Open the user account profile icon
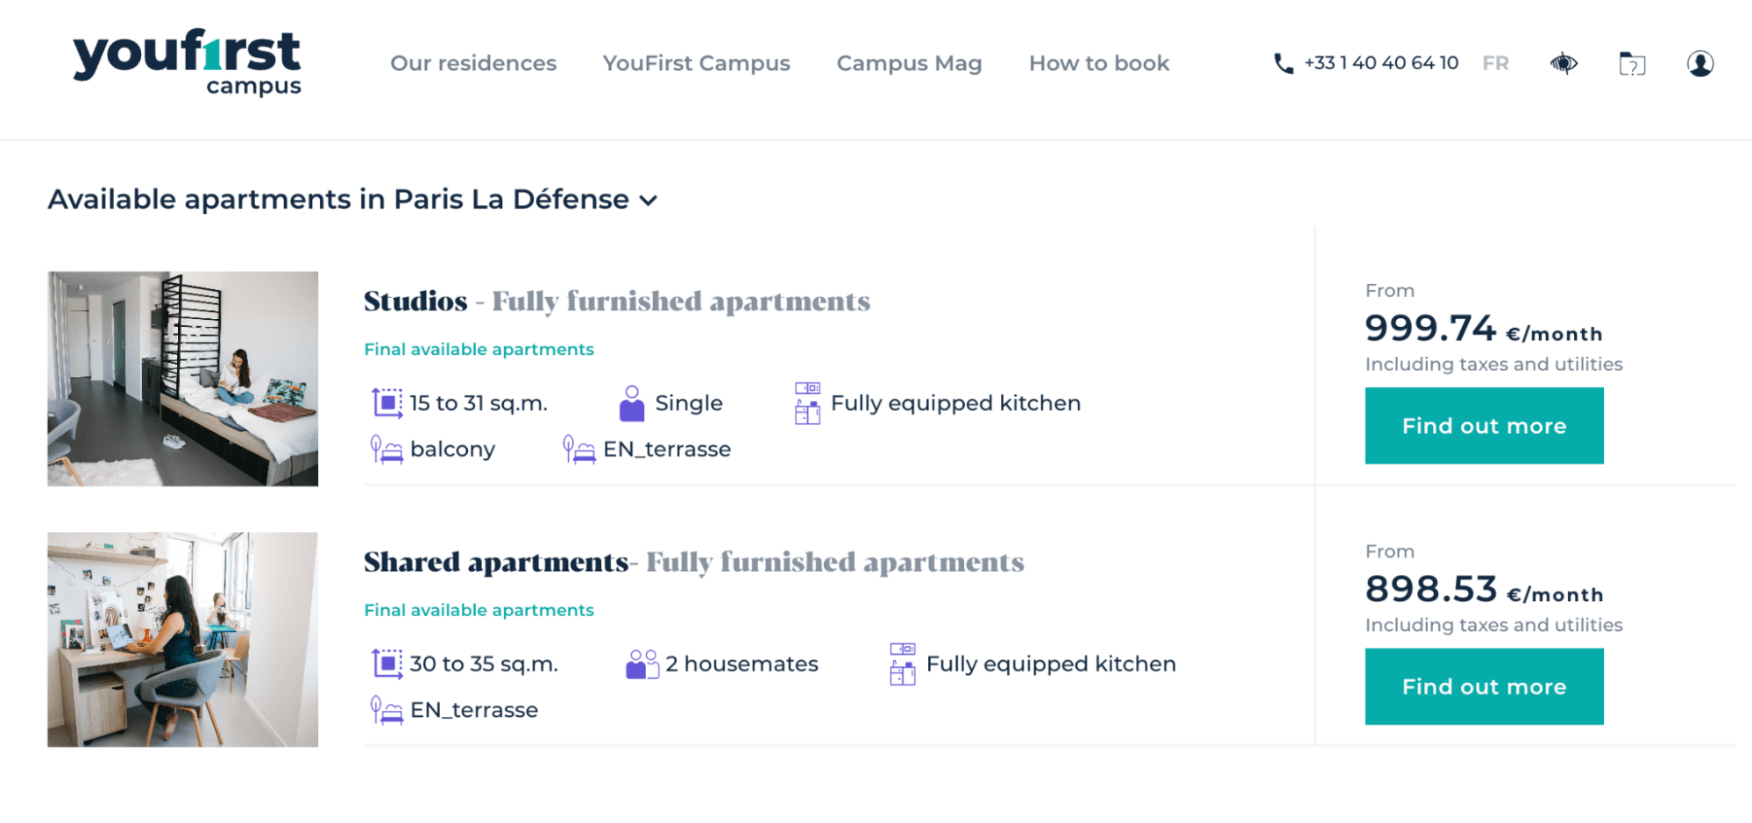Screen dimensions: 1752x823 (1700, 63)
